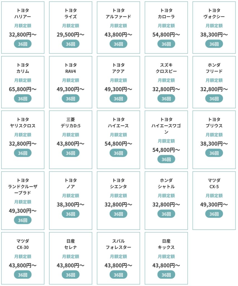Open the トヨタ ヤリスクロス card
This screenshot has height=286, width=238.
23,140
